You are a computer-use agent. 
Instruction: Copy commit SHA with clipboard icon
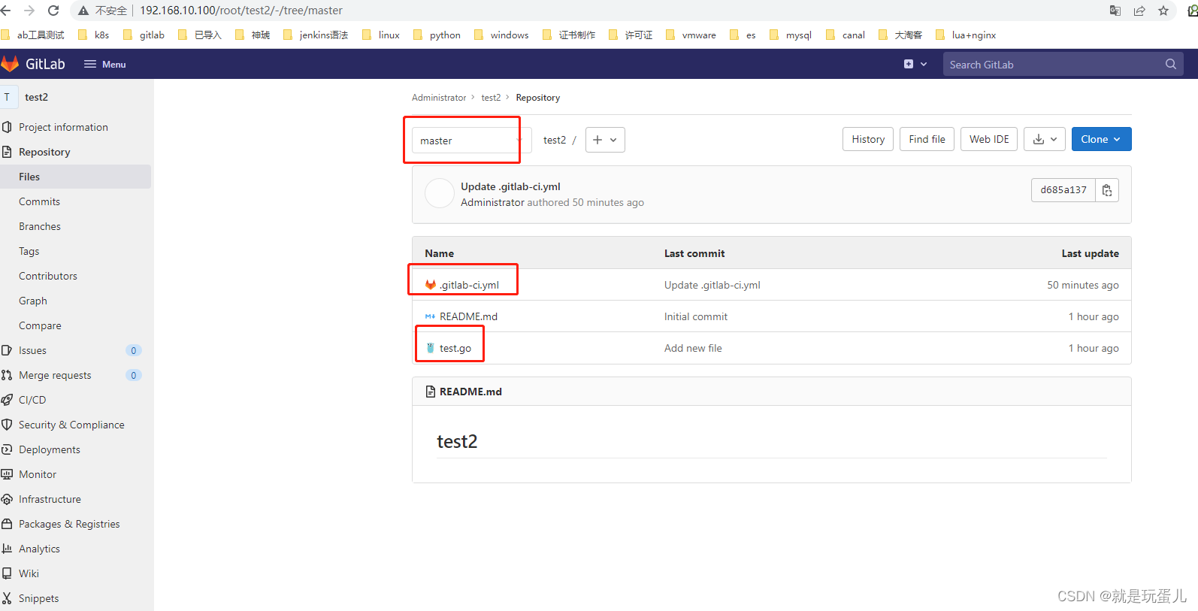pos(1107,190)
